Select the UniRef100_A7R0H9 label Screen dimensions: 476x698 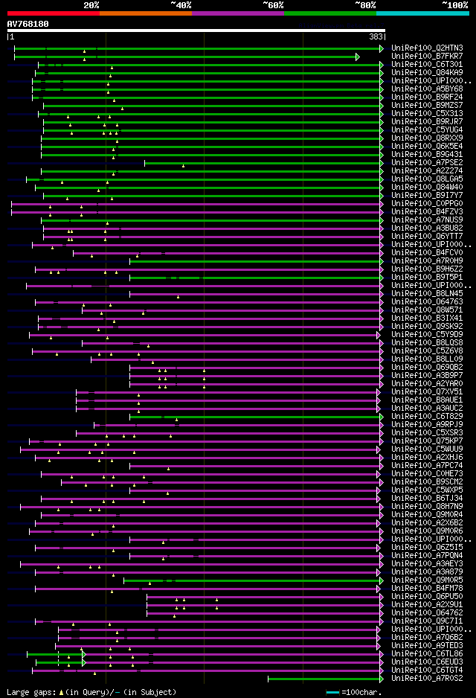tap(427, 261)
